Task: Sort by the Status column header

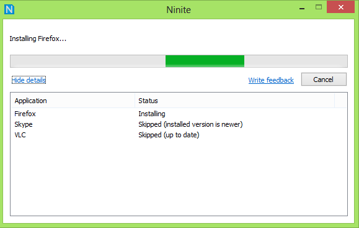Action: coord(234,101)
